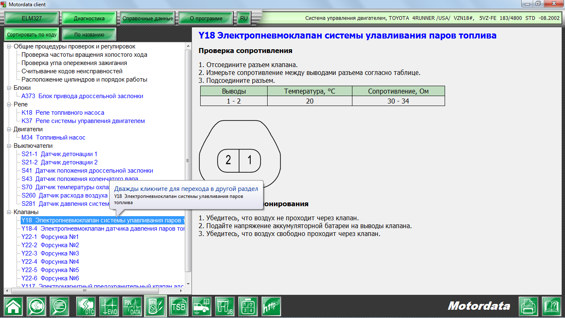The width and height of the screenshot is (565, 318).
Task: Print the current page
Action: (529, 307)
